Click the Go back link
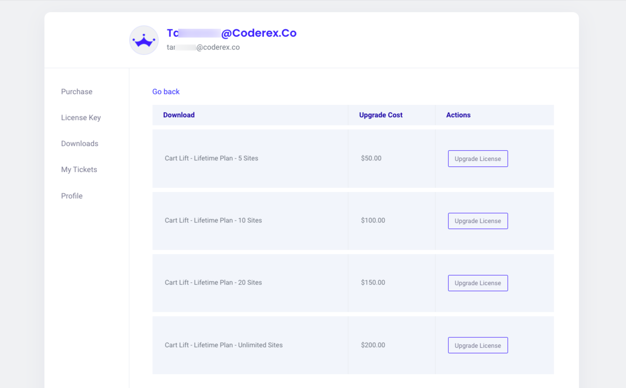The width and height of the screenshot is (626, 388). click(166, 92)
